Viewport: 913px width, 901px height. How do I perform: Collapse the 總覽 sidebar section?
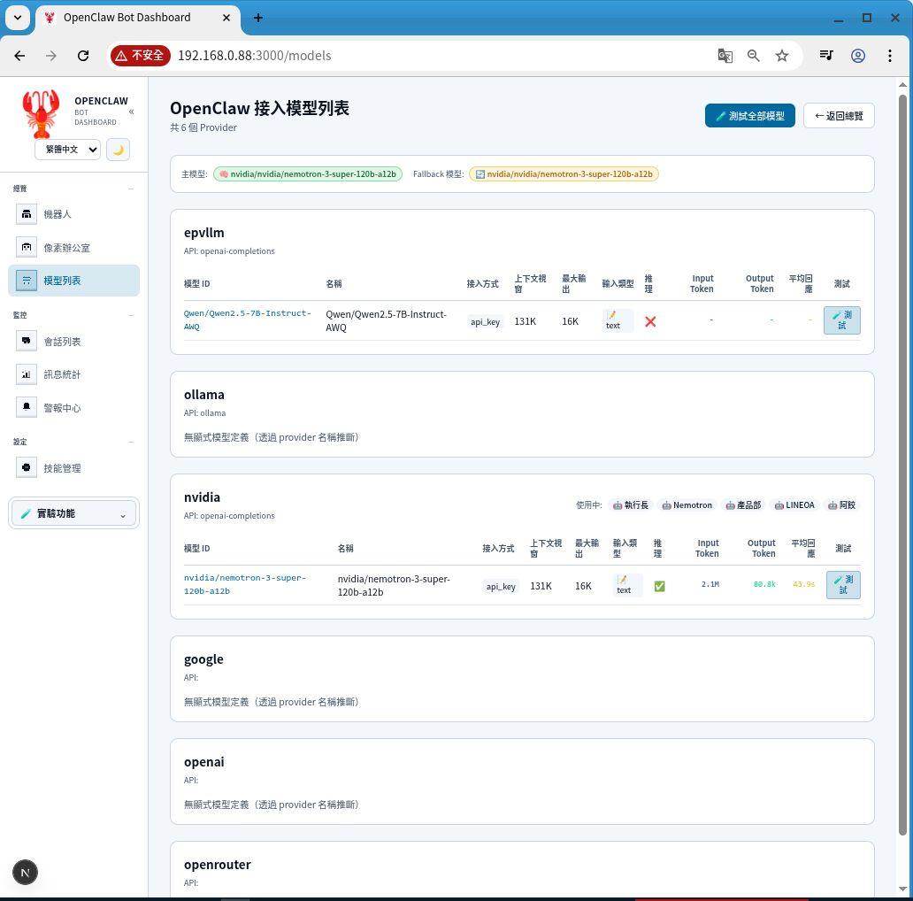[131, 189]
